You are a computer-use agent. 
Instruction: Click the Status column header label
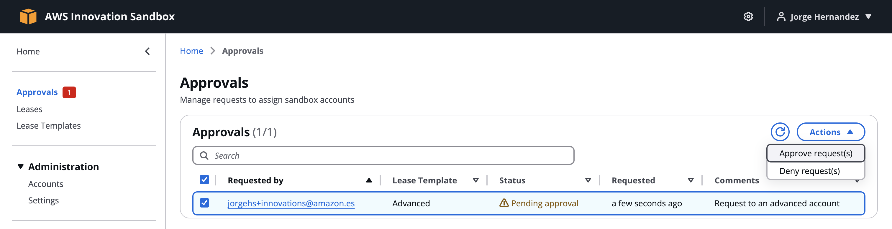tap(512, 180)
